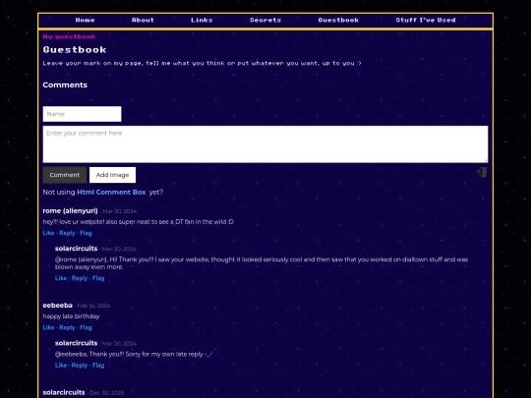Screen dimensions: 531x398
Task: Like solarcircuits' Mar 20 reply
Action: tap(61, 366)
